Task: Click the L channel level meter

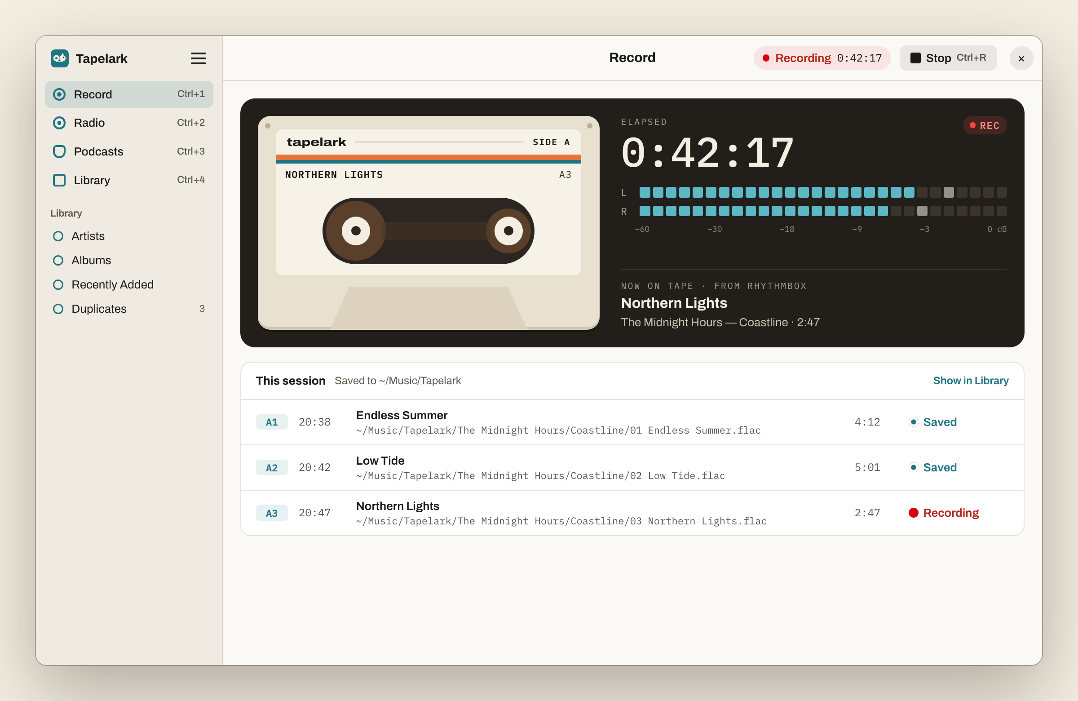Action: pos(822,193)
